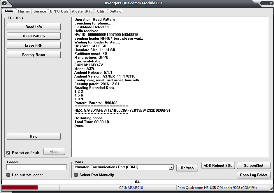274x193 pixels.
Task: Expand the Ports dropdown arrow
Action: (x=171, y=167)
